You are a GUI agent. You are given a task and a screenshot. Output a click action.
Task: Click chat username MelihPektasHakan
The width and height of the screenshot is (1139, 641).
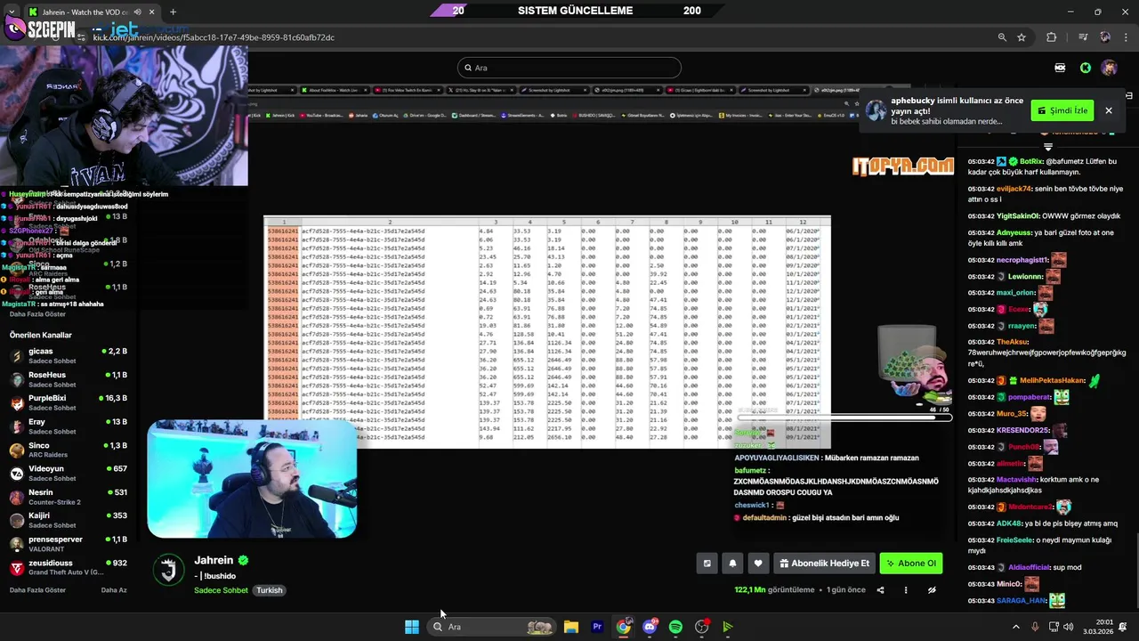pyautogui.click(x=1053, y=381)
